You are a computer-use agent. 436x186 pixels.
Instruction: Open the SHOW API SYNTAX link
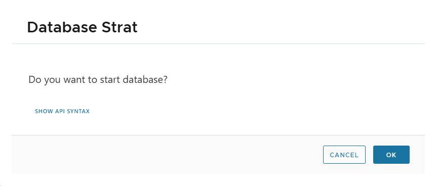[62, 111]
